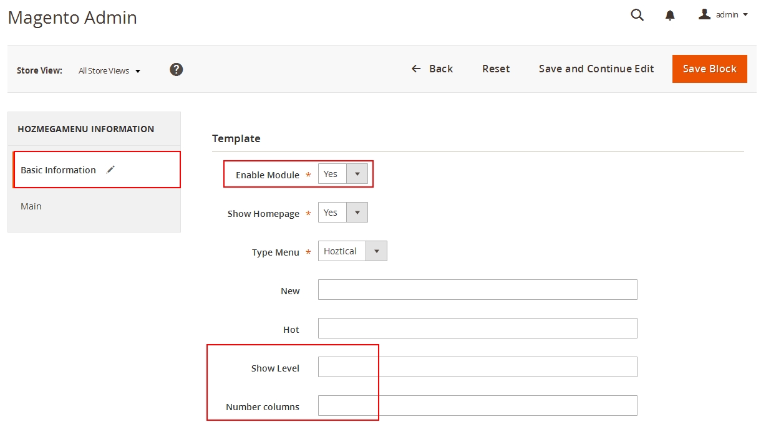Image resolution: width=766 pixels, height=427 pixels.
Task: Click Save and Continue Edit
Action: coord(596,69)
